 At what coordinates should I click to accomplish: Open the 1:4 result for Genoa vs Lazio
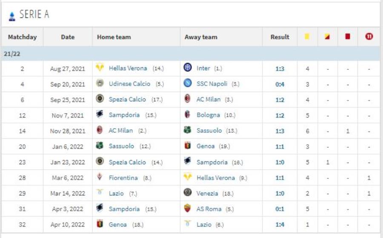(x=280, y=224)
